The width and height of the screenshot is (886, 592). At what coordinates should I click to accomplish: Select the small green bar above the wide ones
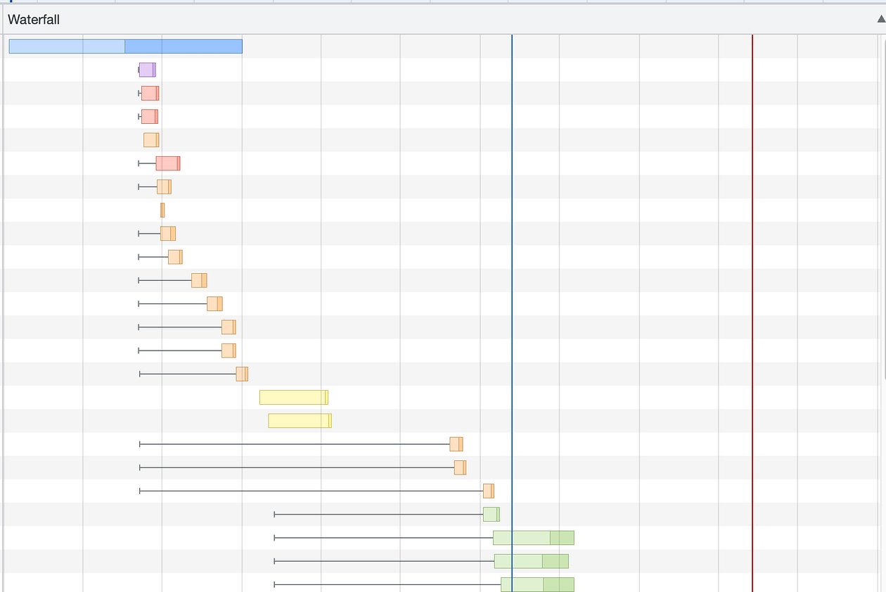(491, 515)
